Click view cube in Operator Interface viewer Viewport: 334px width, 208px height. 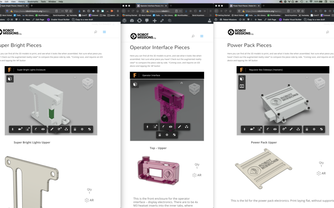click(194, 88)
